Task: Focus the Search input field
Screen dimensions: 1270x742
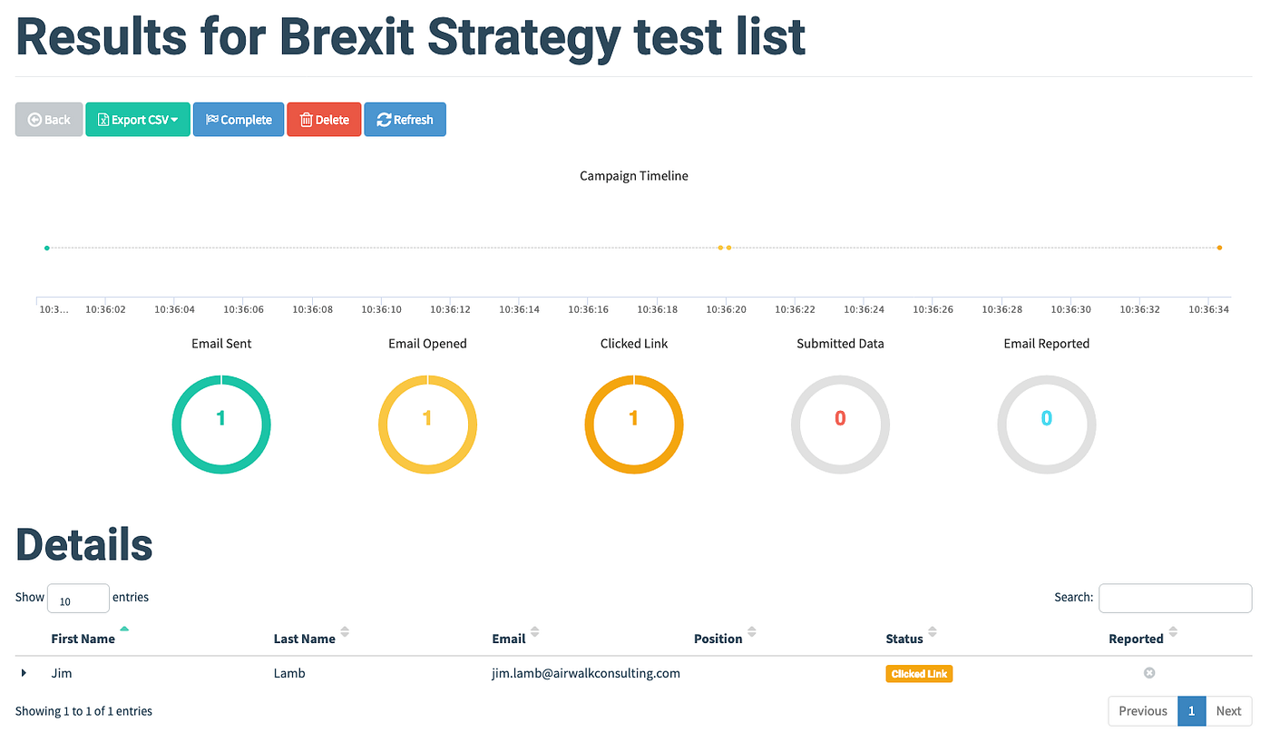Action: 1175,598
